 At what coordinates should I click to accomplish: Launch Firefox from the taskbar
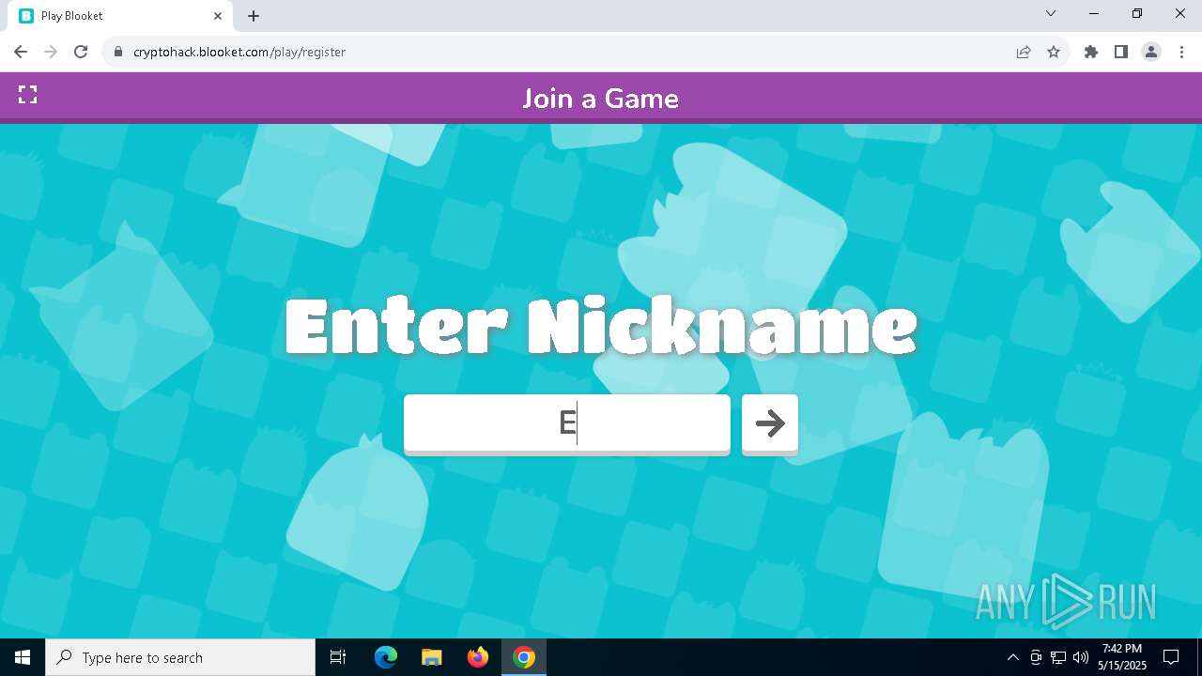point(478,657)
